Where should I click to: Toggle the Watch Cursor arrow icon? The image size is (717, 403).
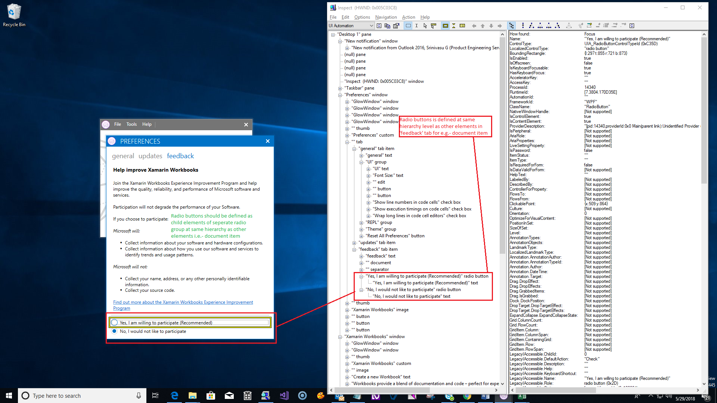425,26
